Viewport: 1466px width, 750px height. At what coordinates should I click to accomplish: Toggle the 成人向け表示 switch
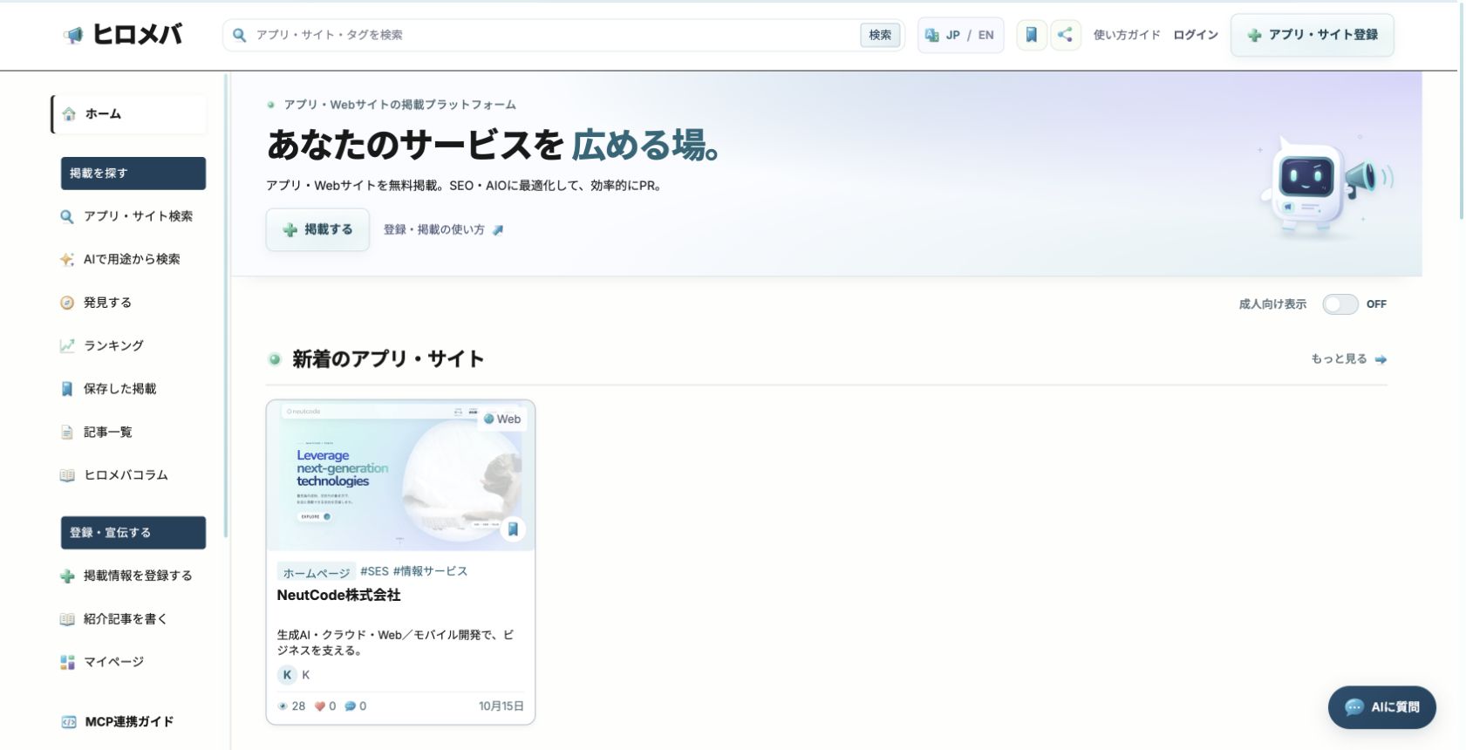1340,304
